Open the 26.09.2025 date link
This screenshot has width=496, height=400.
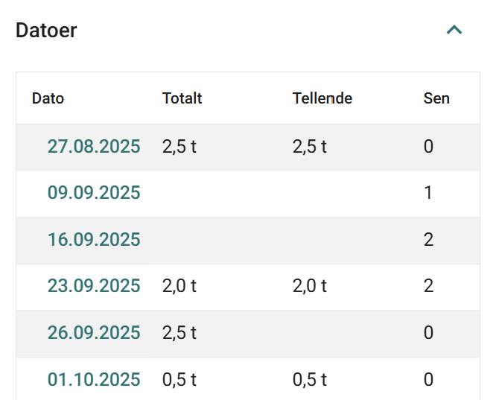(x=94, y=333)
